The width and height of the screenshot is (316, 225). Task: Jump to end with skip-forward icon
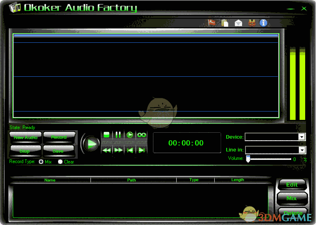142,150
